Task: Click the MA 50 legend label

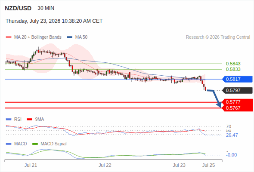Action: click(x=81, y=37)
